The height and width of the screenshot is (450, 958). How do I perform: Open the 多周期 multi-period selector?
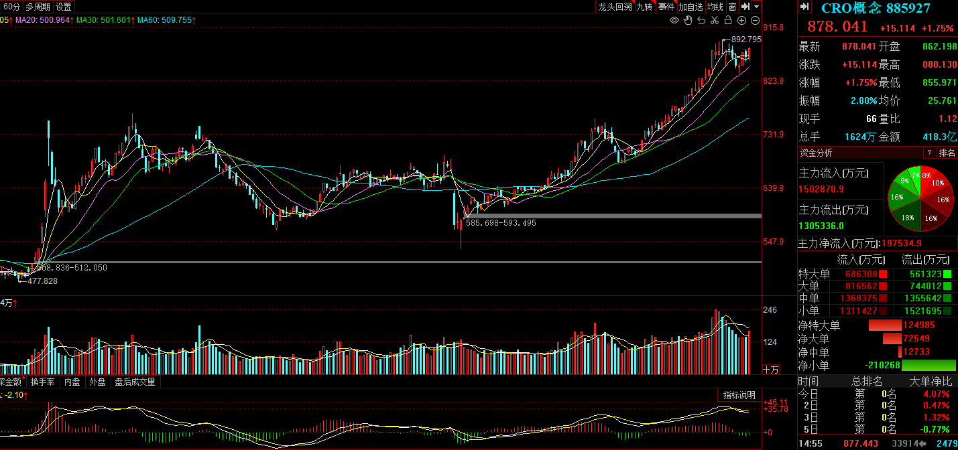point(38,7)
